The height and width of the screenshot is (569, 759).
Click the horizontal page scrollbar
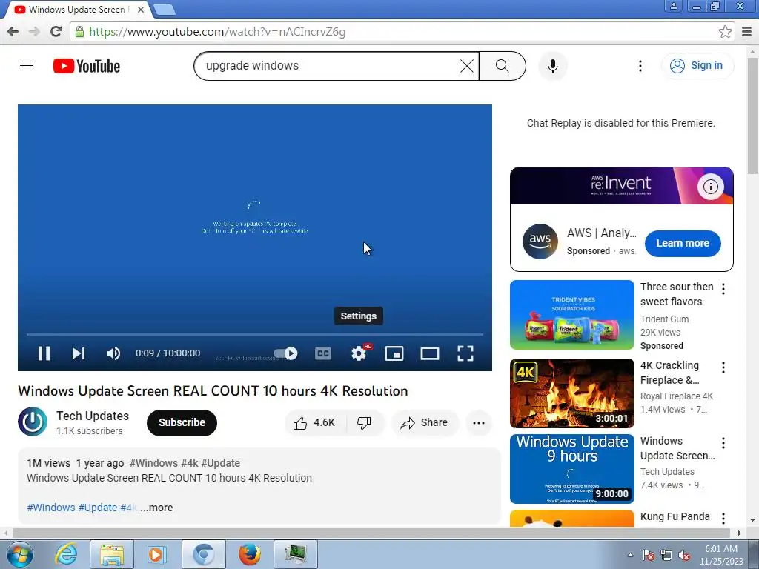371,533
